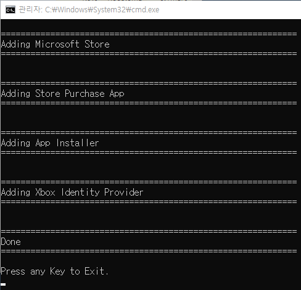The width and height of the screenshot is (301, 290).
Task: Select the 'Adding App Installer' line
Action: [x=50, y=143]
